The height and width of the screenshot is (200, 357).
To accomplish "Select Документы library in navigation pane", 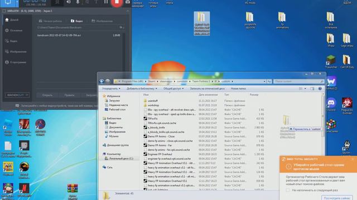I will point(114,127).
